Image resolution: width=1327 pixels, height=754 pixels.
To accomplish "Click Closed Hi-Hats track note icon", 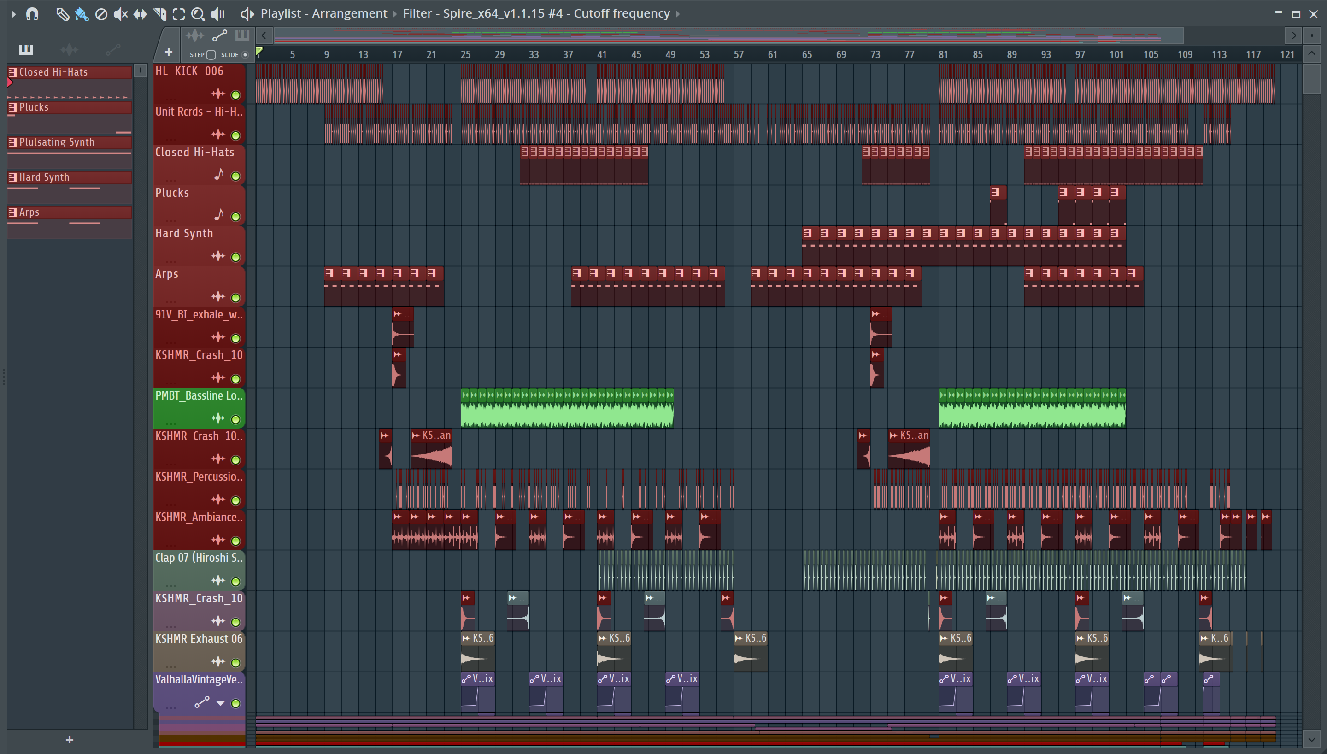I will [x=219, y=175].
